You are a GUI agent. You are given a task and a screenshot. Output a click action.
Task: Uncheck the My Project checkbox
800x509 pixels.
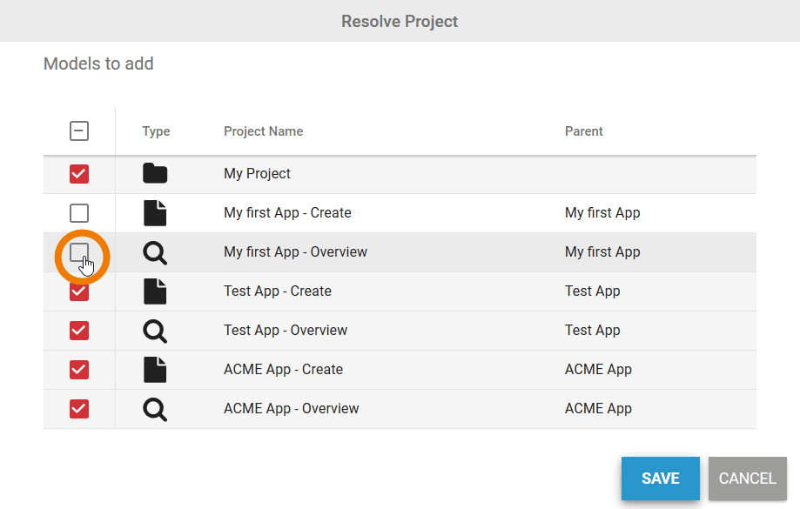[78, 173]
